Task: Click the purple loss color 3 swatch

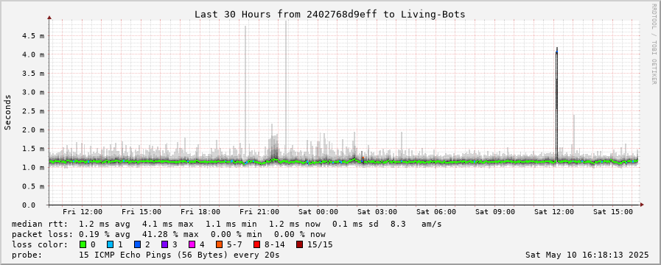Action: (164, 244)
